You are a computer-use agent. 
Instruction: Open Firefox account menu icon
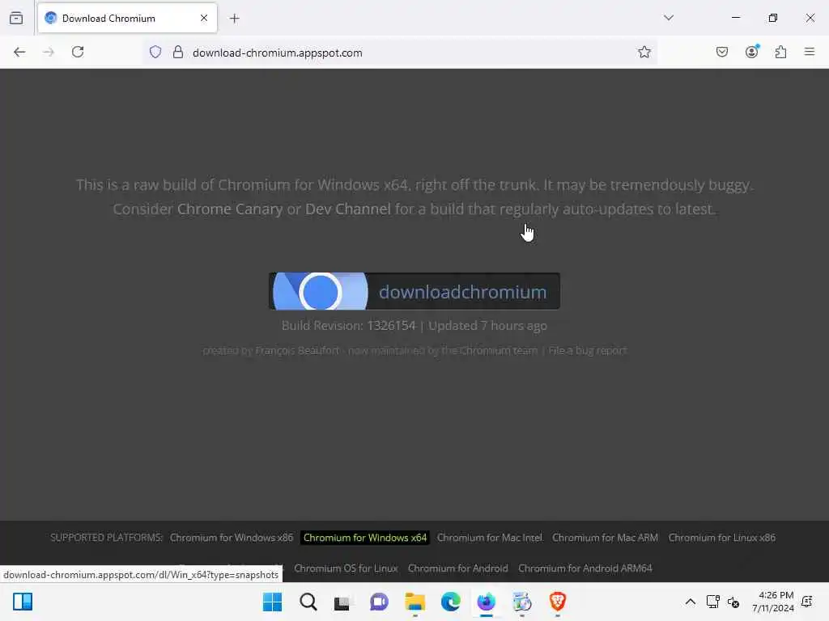pos(752,51)
